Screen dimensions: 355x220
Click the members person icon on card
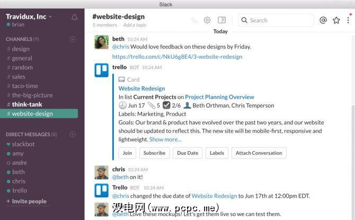point(187,105)
